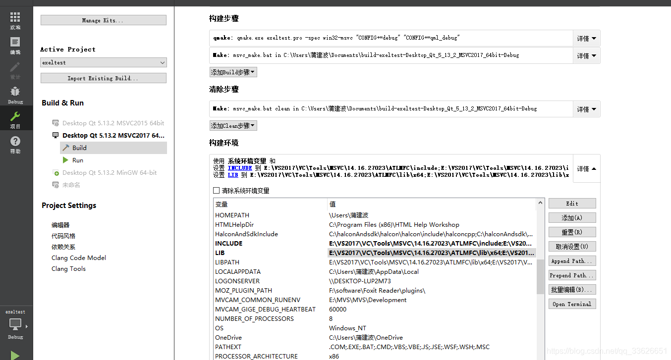
Task: Select the NUMBER_OF_PROCESSORS variable row
Action: 375,319
